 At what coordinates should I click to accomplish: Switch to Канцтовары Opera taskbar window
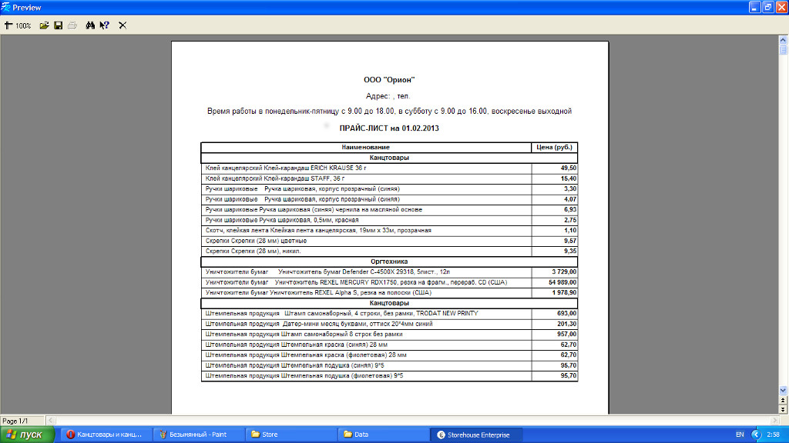point(104,435)
